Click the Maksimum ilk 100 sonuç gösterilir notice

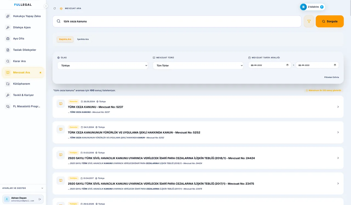(324, 91)
